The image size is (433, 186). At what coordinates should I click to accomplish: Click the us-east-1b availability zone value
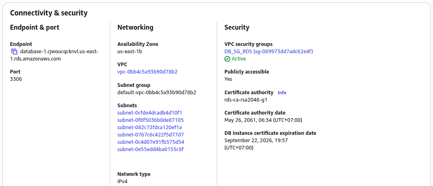coord(130,51)
